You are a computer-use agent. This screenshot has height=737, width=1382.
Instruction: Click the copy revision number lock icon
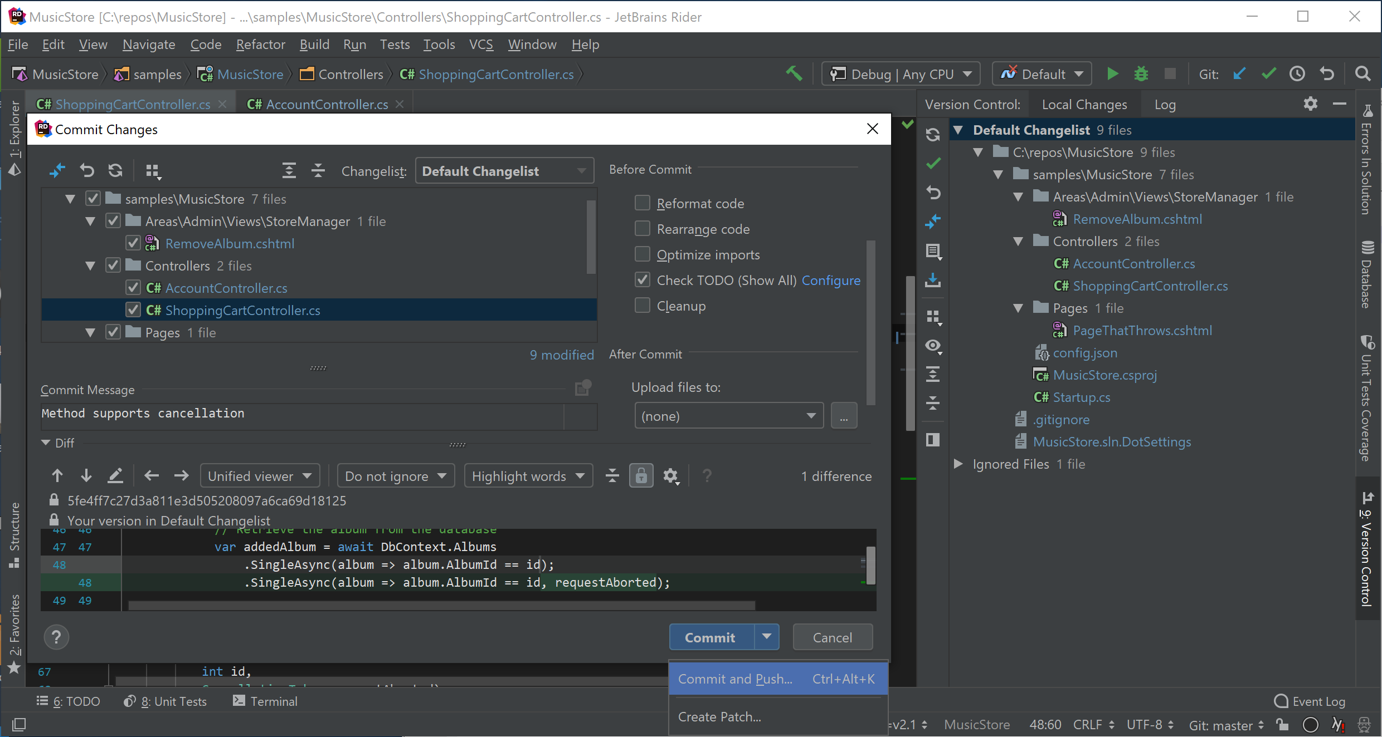(57, 500)
